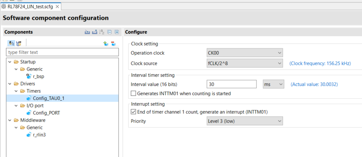Close the RL78F24_LIN_test.scfg tab

[x=57, y=6]
